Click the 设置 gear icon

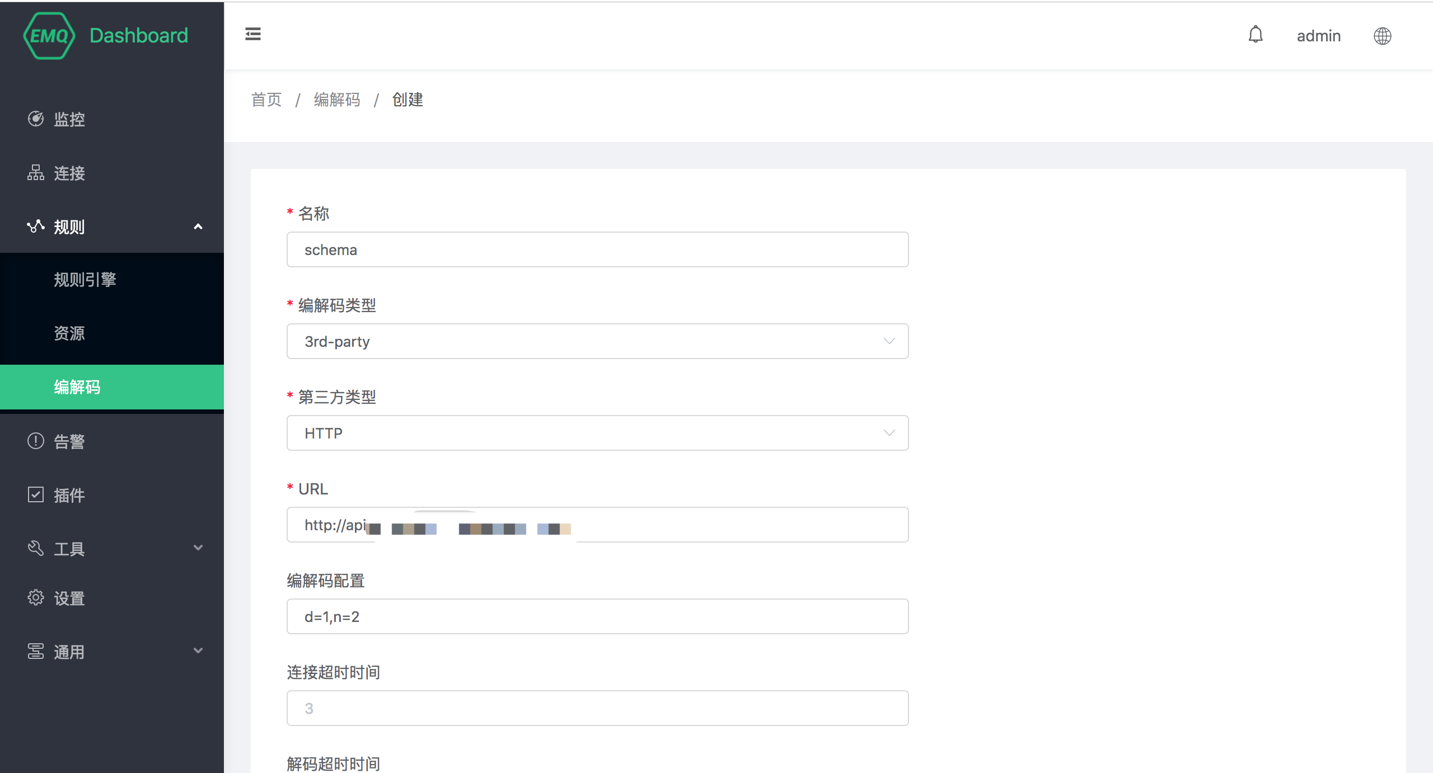click(x=36, y=598)
